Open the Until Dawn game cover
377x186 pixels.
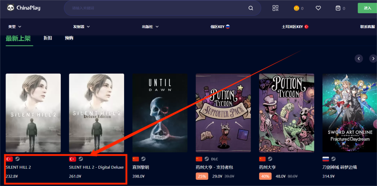(x=160, y=113)
